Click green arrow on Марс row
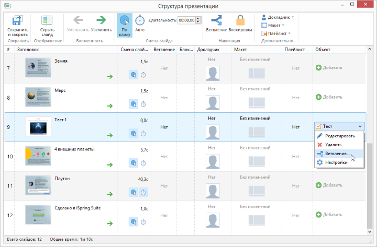This screenshot has width=377, height=247. (110, 106)
